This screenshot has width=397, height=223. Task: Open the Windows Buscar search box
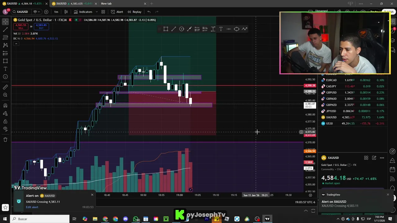(40, 219)
